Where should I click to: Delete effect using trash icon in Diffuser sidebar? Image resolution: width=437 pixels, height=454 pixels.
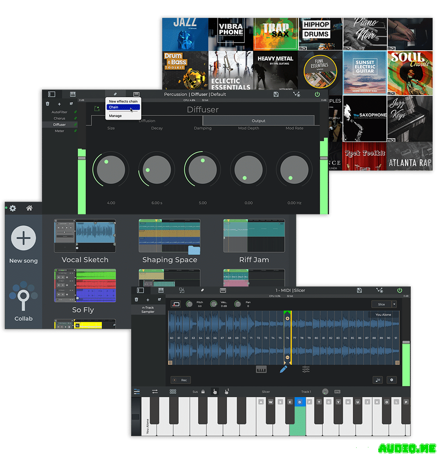48,103
